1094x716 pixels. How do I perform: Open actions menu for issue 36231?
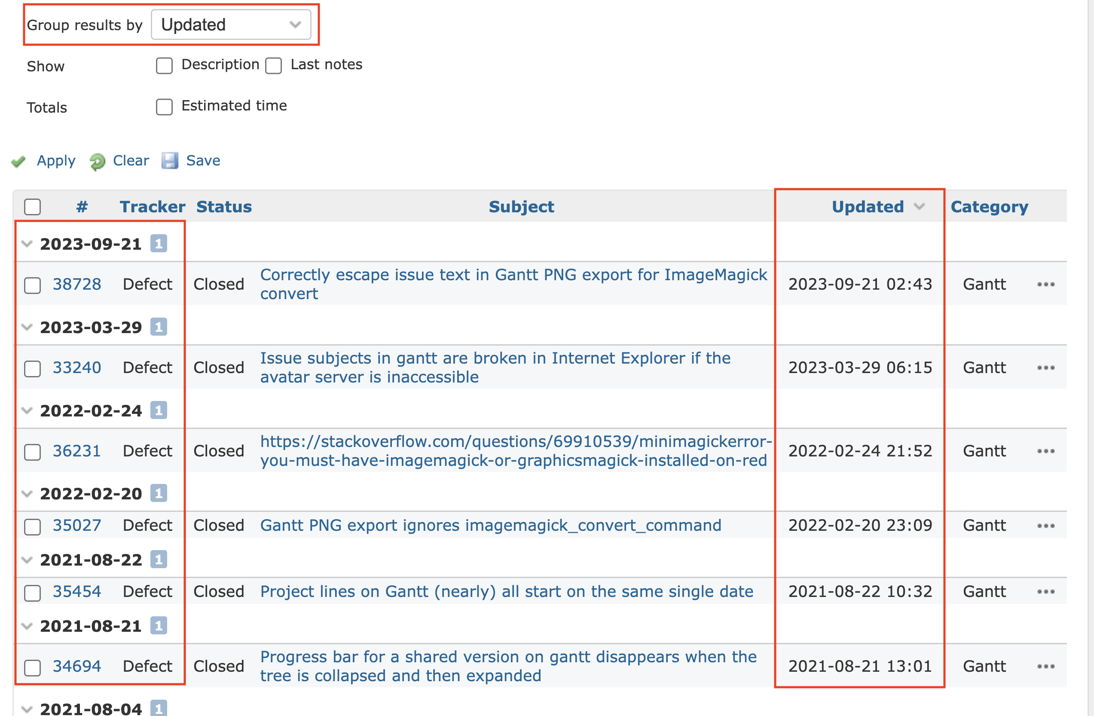(1045, 451)
